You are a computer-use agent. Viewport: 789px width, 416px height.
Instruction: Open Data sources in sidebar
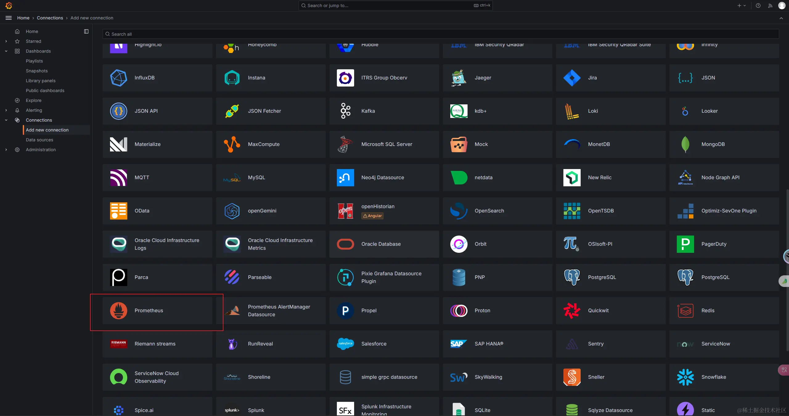click(39, 140)
